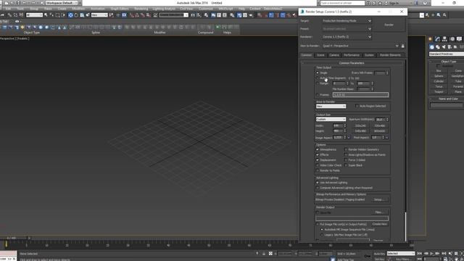Open the Create tab in command panel
The image size is (464, 261).
tap(431, 38)
